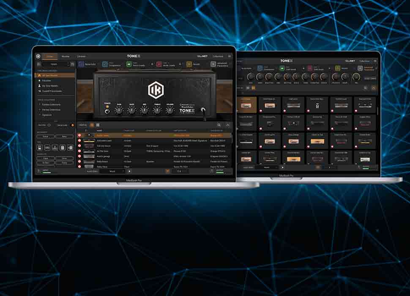
Task: Click the save preset icon beside preset selector
Action: click(72, 64)
